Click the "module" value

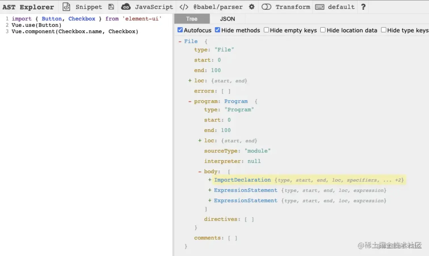pos(258,151)
